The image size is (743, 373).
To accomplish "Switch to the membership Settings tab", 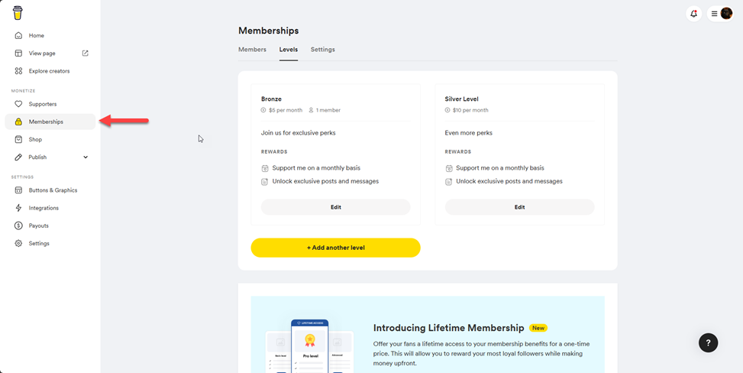I will pyautogui.click(x=322, y=50).
